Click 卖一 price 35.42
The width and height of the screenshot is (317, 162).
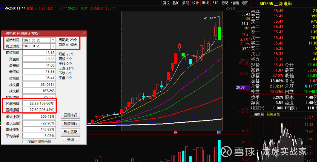click(x=278, y=32)
